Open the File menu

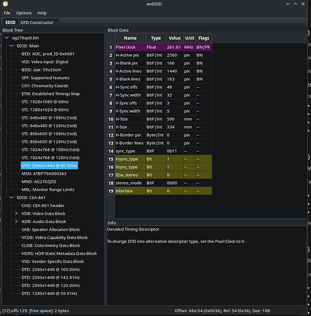[7, 13]
